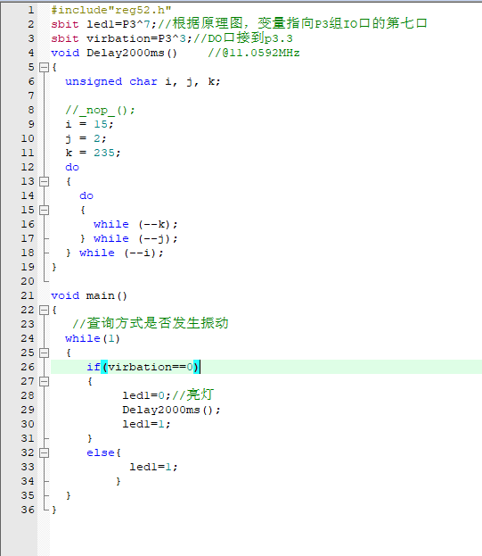Click 'unsigned char i, j, k;' line
Viewport: 482px width, 556px height.
(x=143, y=81)
